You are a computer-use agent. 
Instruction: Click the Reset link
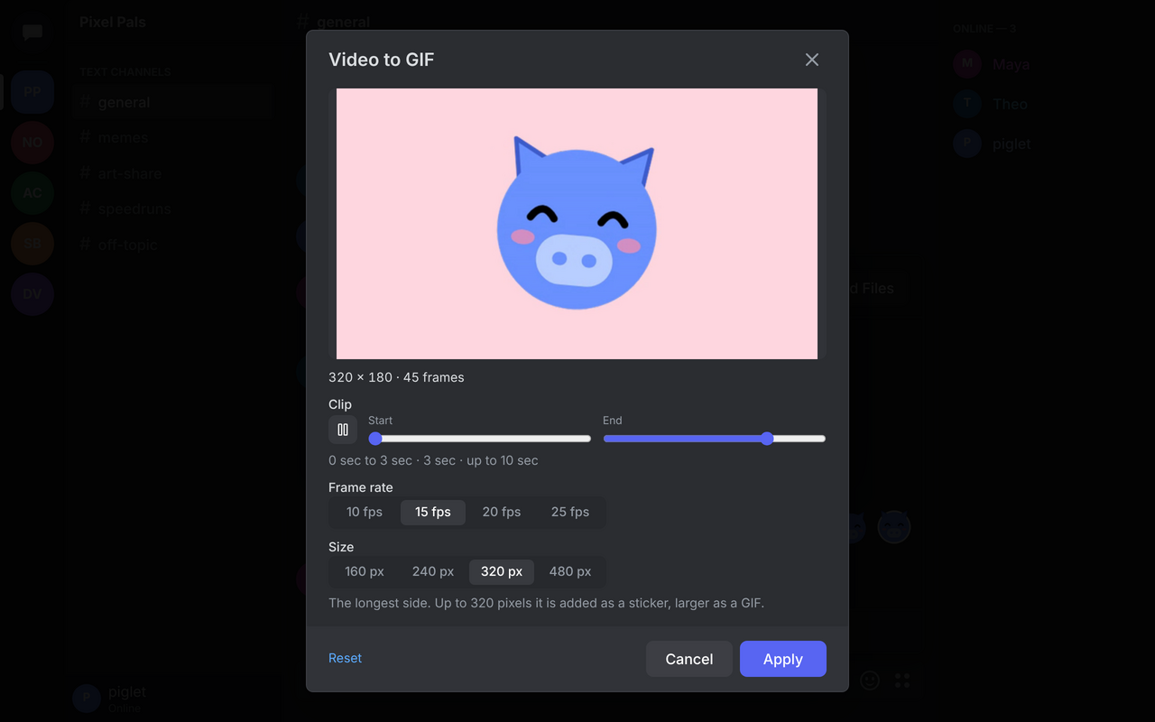tap(345, 658)
